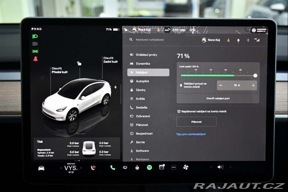Open Nora Koj profile on map status bar
Screen dimensions: 288x192
[142, 30]
